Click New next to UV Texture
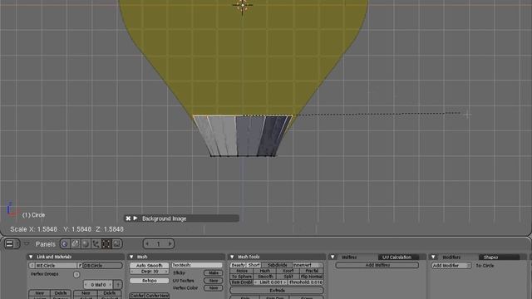Viewport: 532px width, 299px height. 213,281
